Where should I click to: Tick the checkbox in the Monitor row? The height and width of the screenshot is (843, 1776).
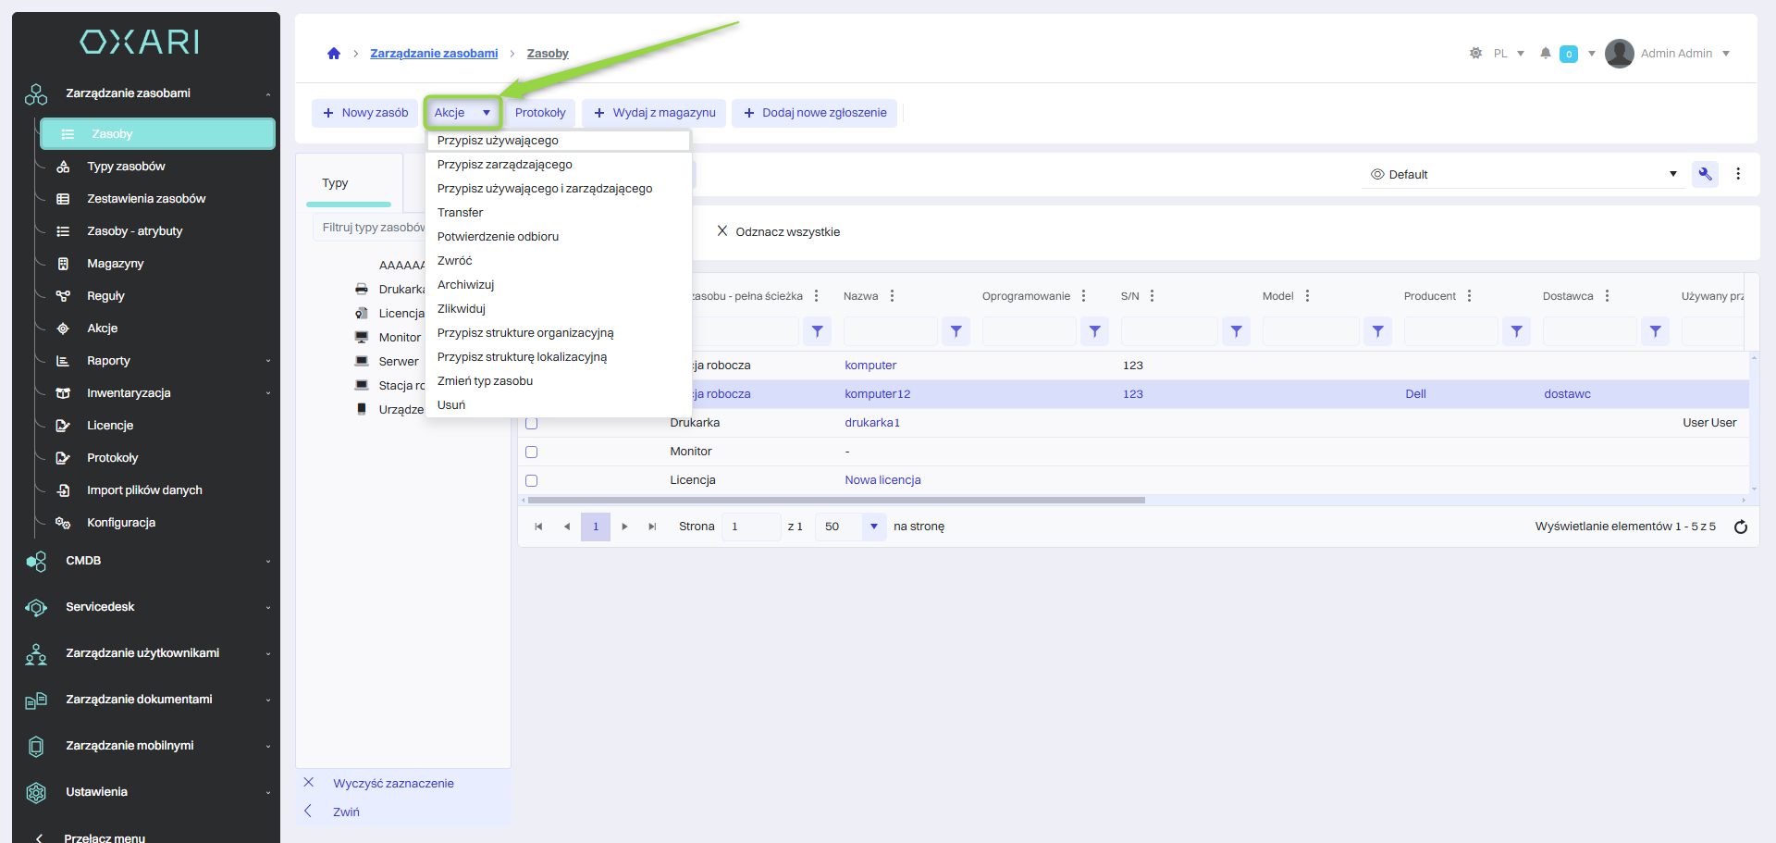[531, 452]
